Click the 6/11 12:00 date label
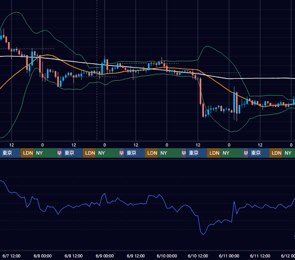295x260 pixels. click(x=260, y=256)
